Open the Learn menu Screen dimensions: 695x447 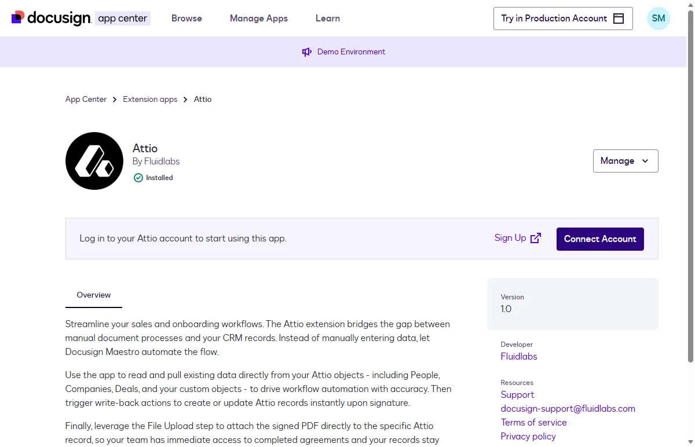pyautogui.click(x=328, y=19)
